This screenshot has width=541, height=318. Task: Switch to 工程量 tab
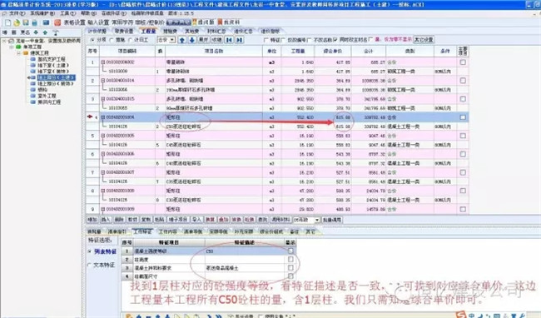(x=148, y=32)
